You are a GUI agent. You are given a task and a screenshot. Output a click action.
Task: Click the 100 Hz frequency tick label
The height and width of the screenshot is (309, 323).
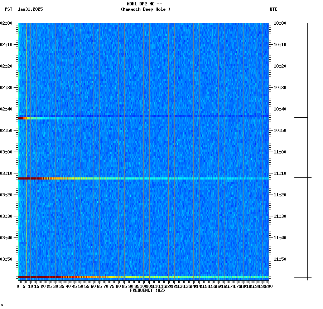[x=143, y=286]
